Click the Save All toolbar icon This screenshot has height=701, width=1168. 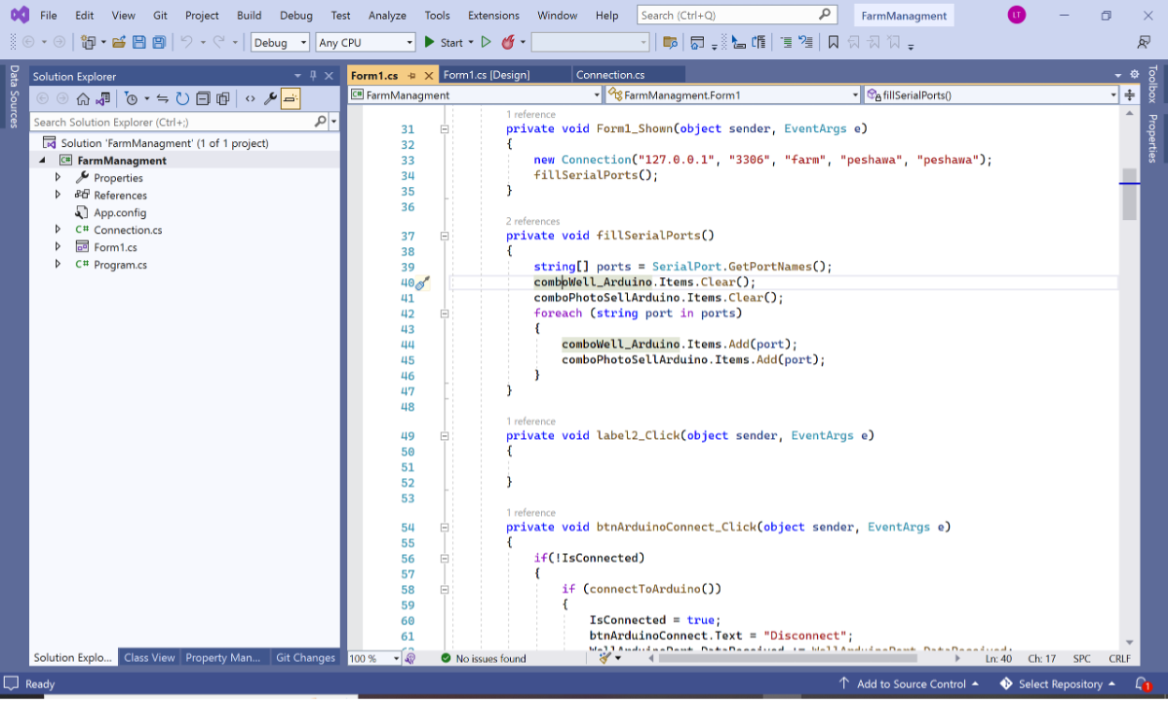[159, 42]
